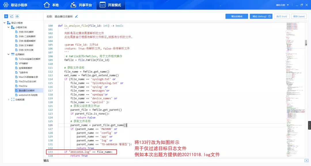Open MacOS语音备忘录 script
This screenshot has width=311, height=166.
(x=28, y=77)
